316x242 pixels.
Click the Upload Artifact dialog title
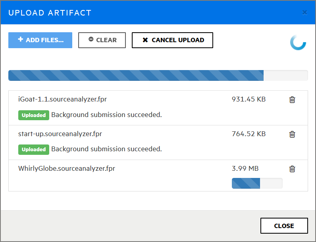coord(50,13)
